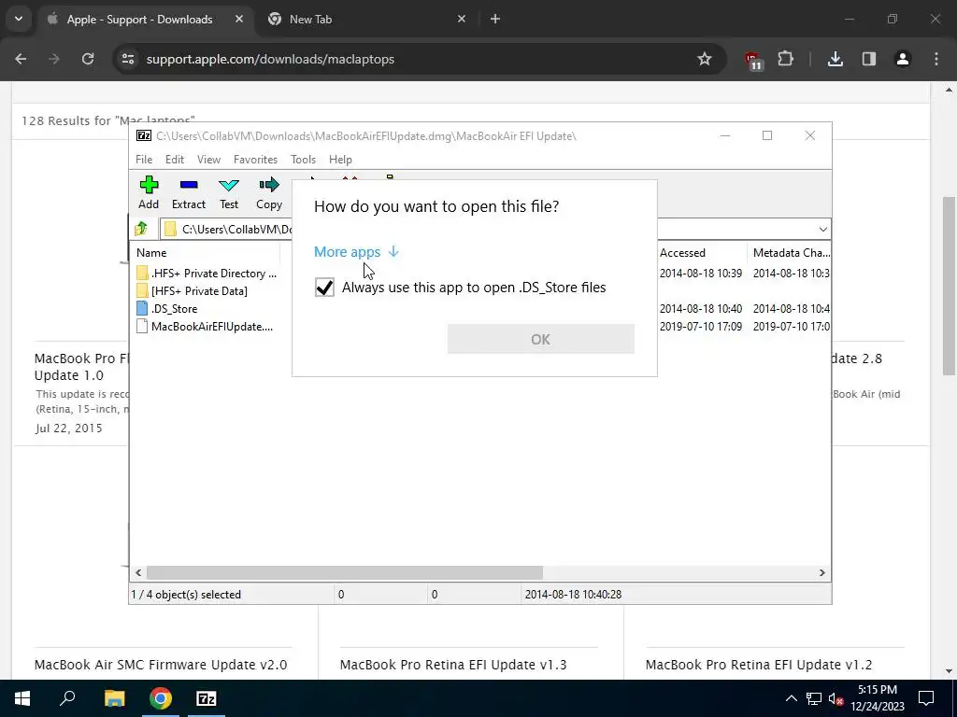Open the Chrome three-dot menu
Image resolution: width=957 pixels, height=717 pixels.
click(x=936, y=59)
